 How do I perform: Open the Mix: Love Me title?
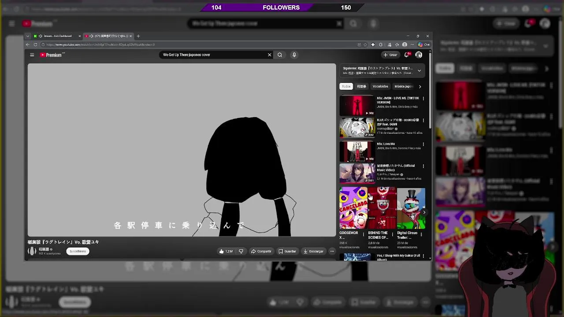point(386,144)
